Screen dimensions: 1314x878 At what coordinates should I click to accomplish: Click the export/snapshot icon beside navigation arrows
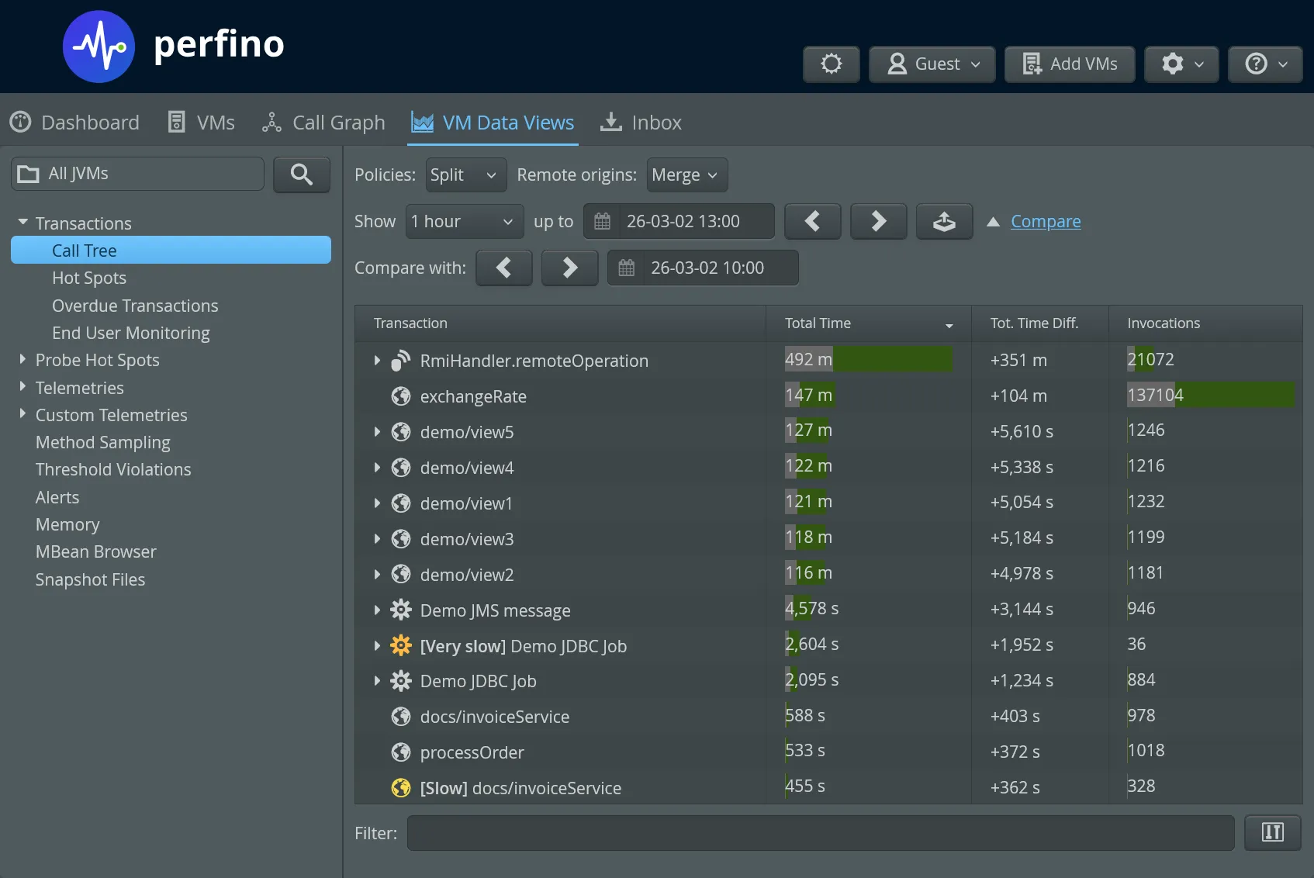point(944,221)
